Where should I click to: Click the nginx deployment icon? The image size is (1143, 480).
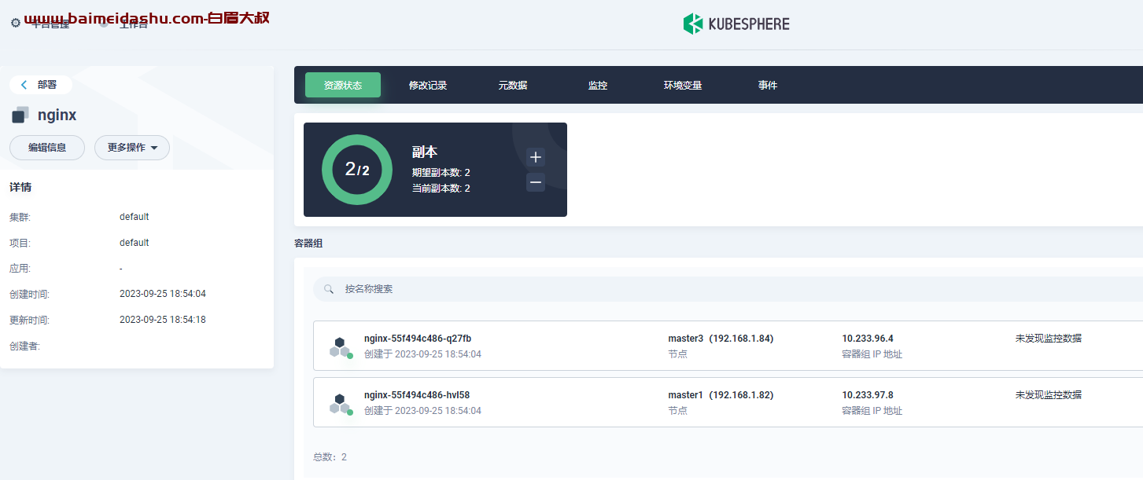pyautogui.click(x=20, y=115)
